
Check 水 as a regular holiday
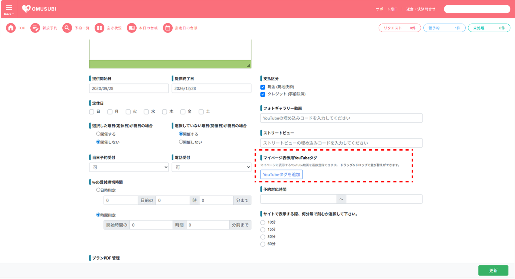(x=146, y=112)
